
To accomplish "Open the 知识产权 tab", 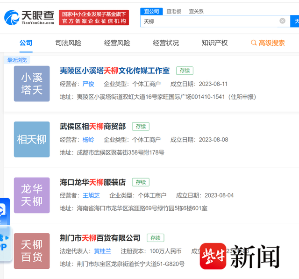I will tap(214, 43).
